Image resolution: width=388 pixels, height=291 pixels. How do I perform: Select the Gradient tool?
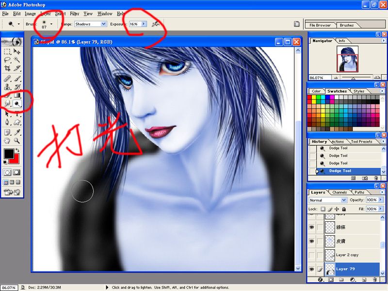pyautogui.click(x=17, y=95)
